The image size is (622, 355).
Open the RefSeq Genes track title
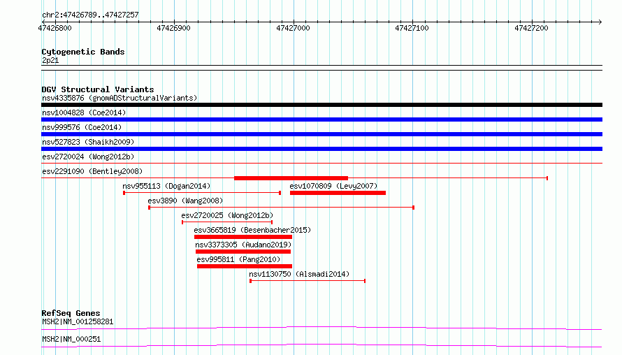click(71, 313)
